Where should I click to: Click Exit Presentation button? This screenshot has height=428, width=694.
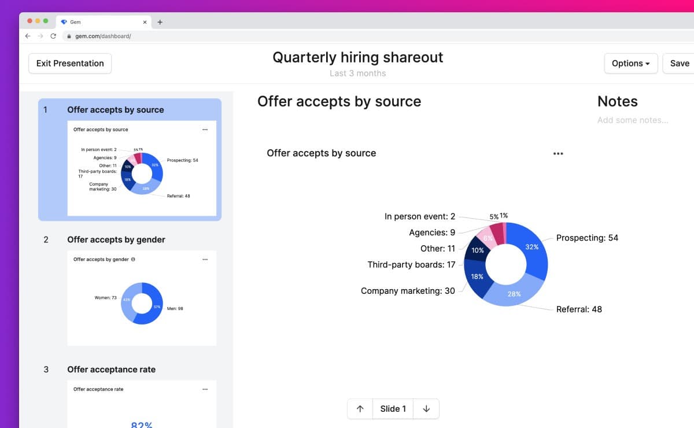[x=70, y=64]
